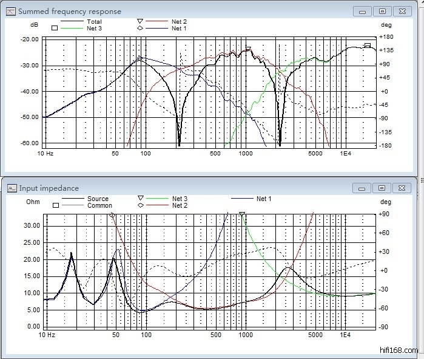Image resolution: width=424 pixels, height=359 pixels.
Task: Minimize the Input impedance window
Action: pos(363,188)
